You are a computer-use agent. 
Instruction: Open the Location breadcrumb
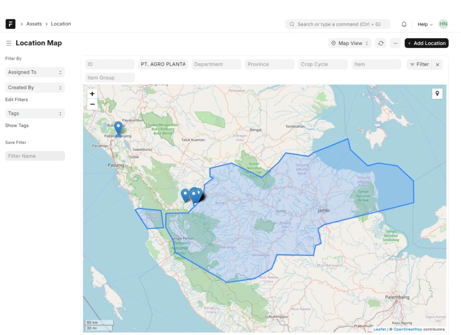pyautogui.click(x=61, y=24)
